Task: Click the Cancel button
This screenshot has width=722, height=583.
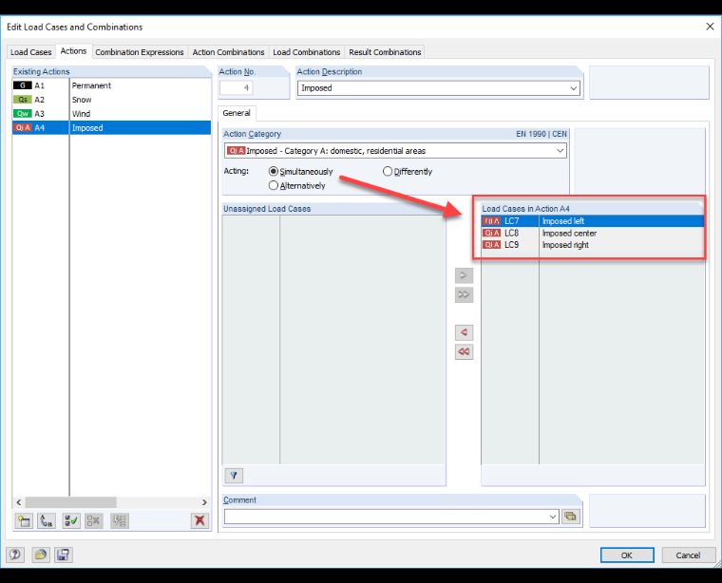Action: [x=689, y=555]
